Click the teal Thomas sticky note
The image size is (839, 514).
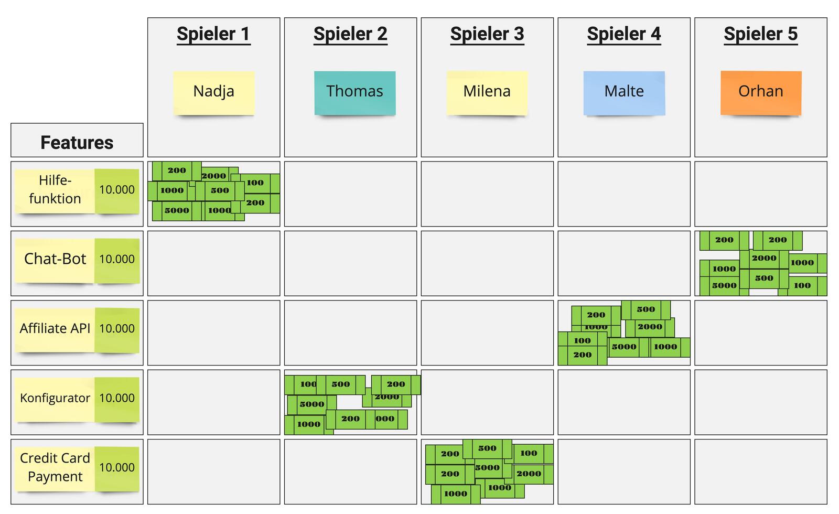click(x=354, y=92)
